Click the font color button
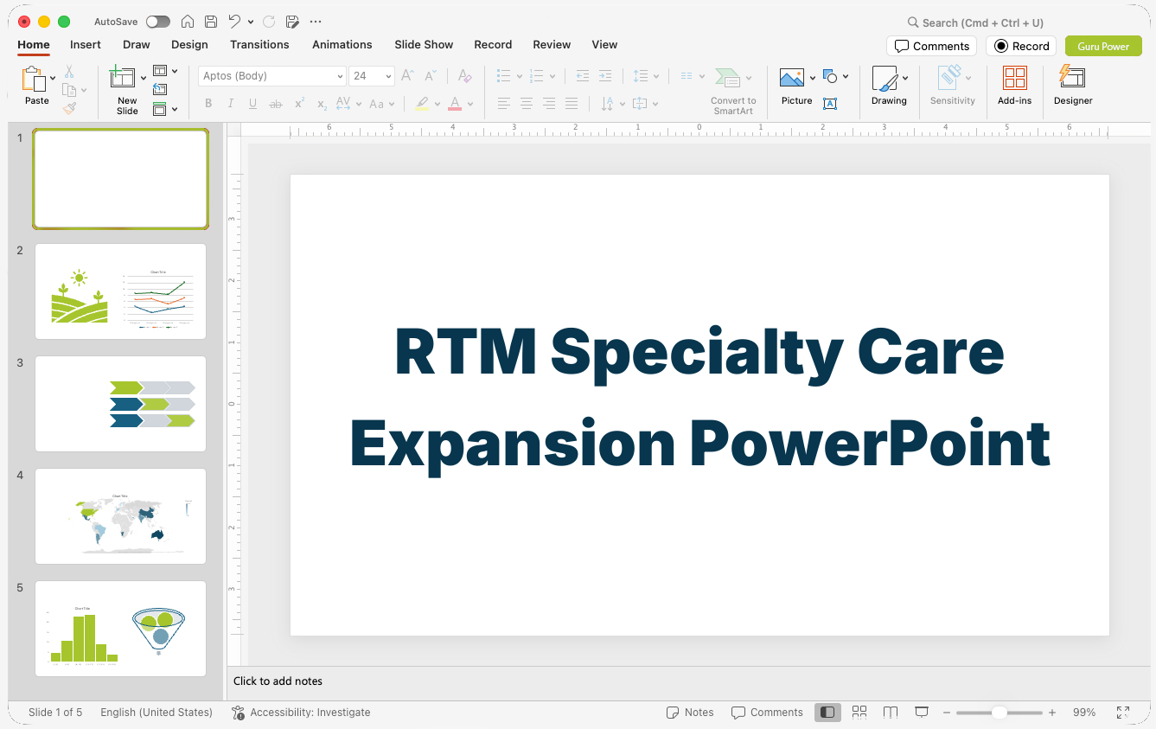 coord(455,104)
